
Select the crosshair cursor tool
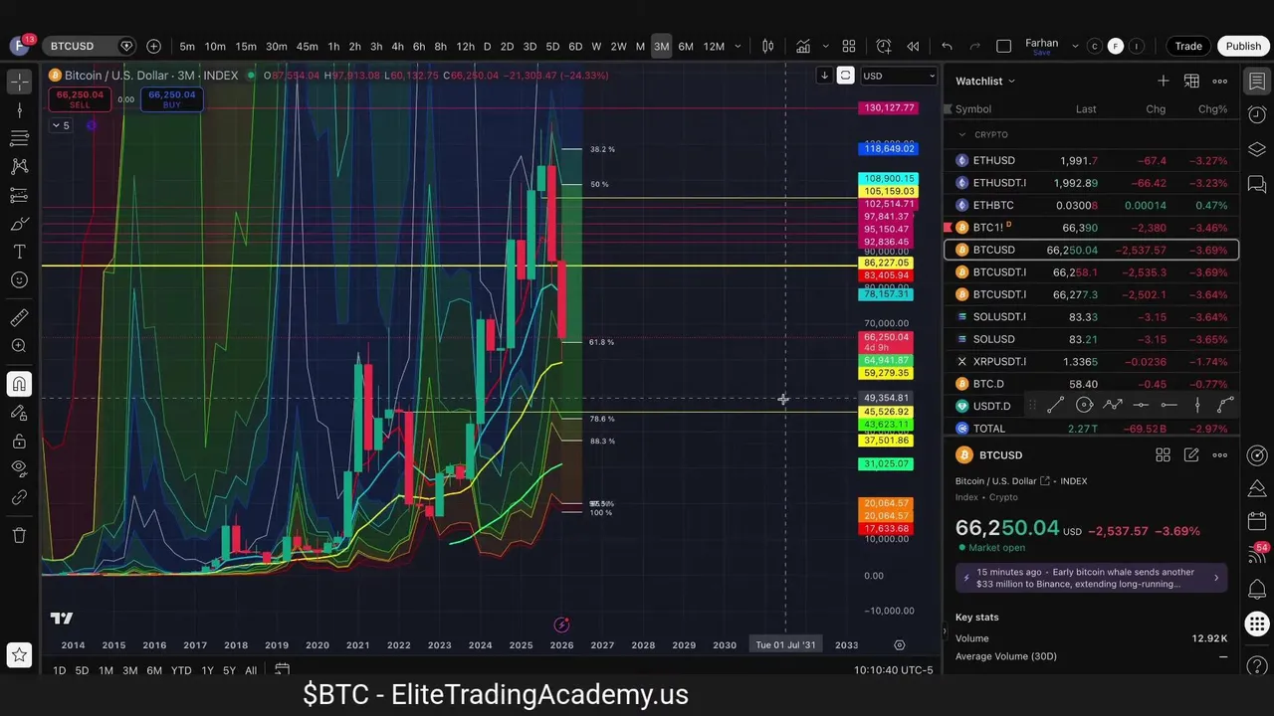(x=19, y=83)
